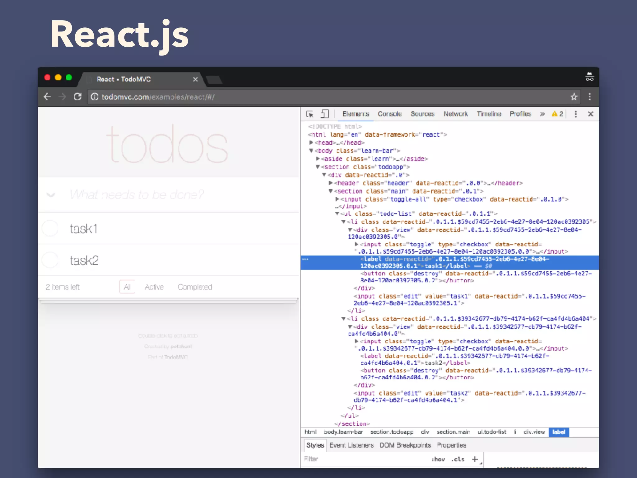The image size is (637, 478).
Task: Toggle the :hov element state option
Action: coord(438,459)
